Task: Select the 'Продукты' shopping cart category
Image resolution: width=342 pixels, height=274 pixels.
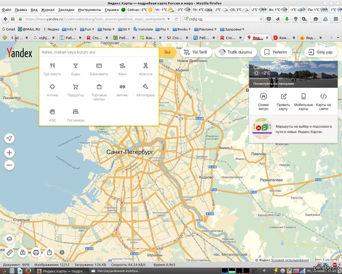Action: click(x=75, y=90)
